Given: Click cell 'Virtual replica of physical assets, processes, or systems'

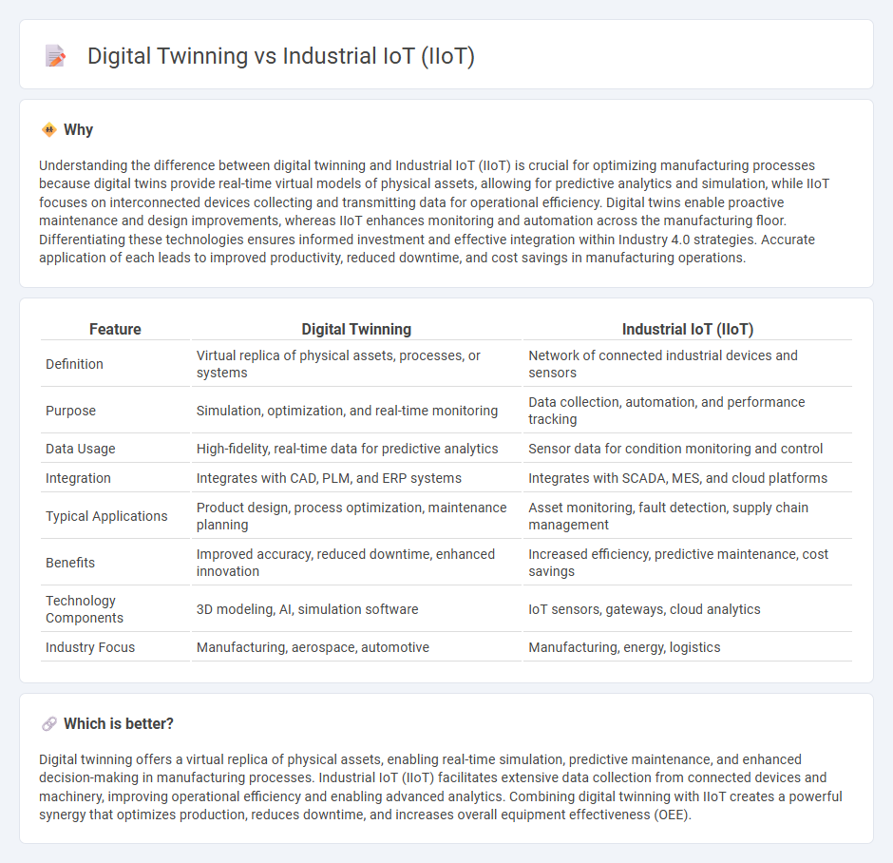Looking at the screenshot, I should click(x=356, y=364).
